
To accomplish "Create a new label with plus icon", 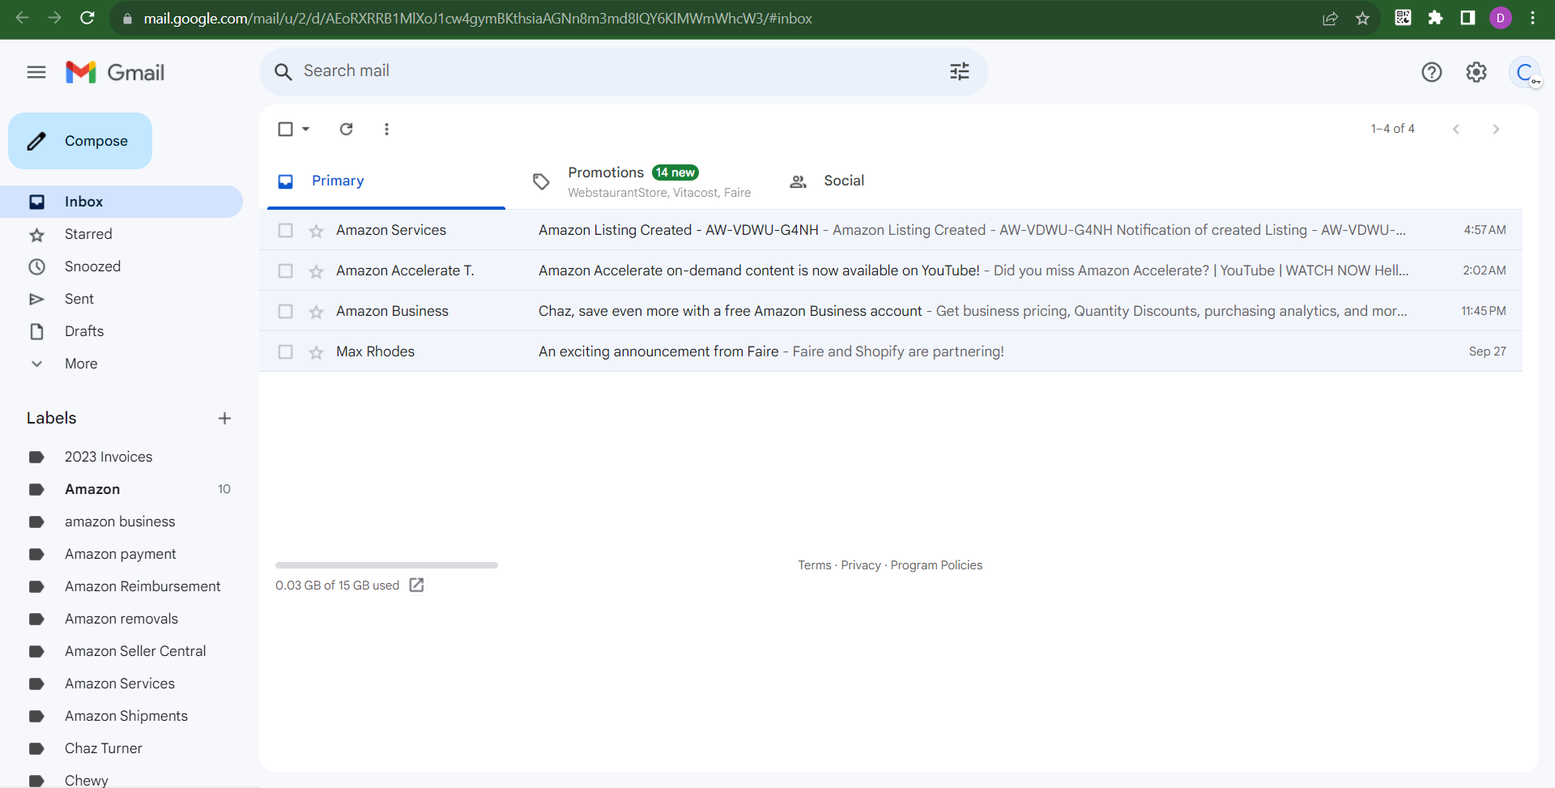I will (224, 418).
